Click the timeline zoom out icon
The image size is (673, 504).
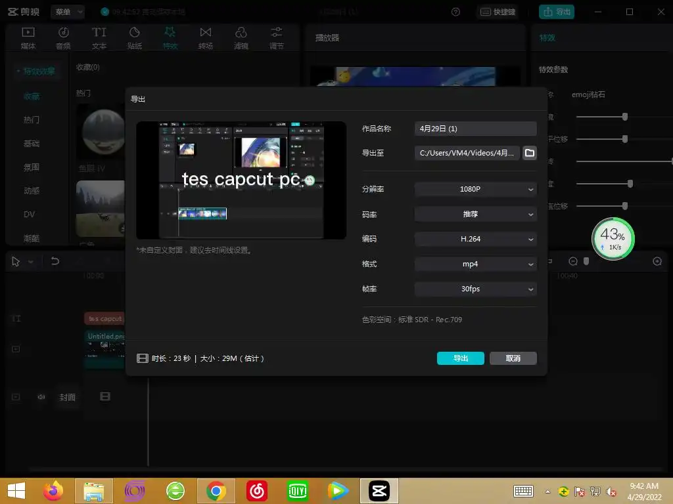point(573,261)
